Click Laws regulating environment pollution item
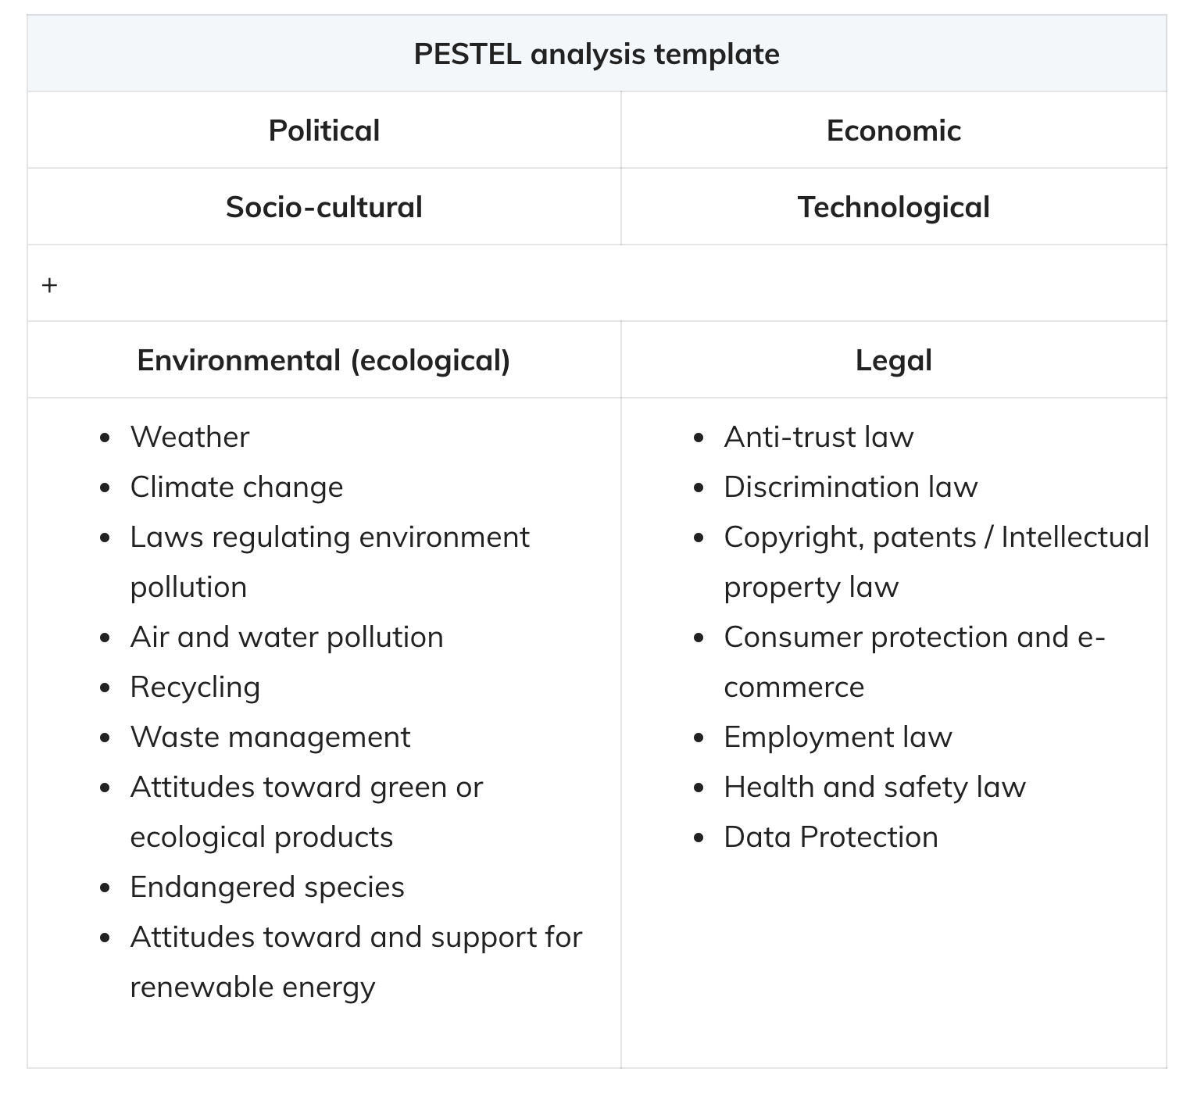The height and width of the screenshot is (1111, 1183). [330, 562]
